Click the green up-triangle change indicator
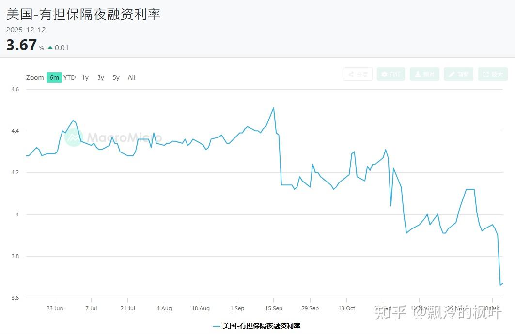Screen dimensions: 515x334 point(50,47)
